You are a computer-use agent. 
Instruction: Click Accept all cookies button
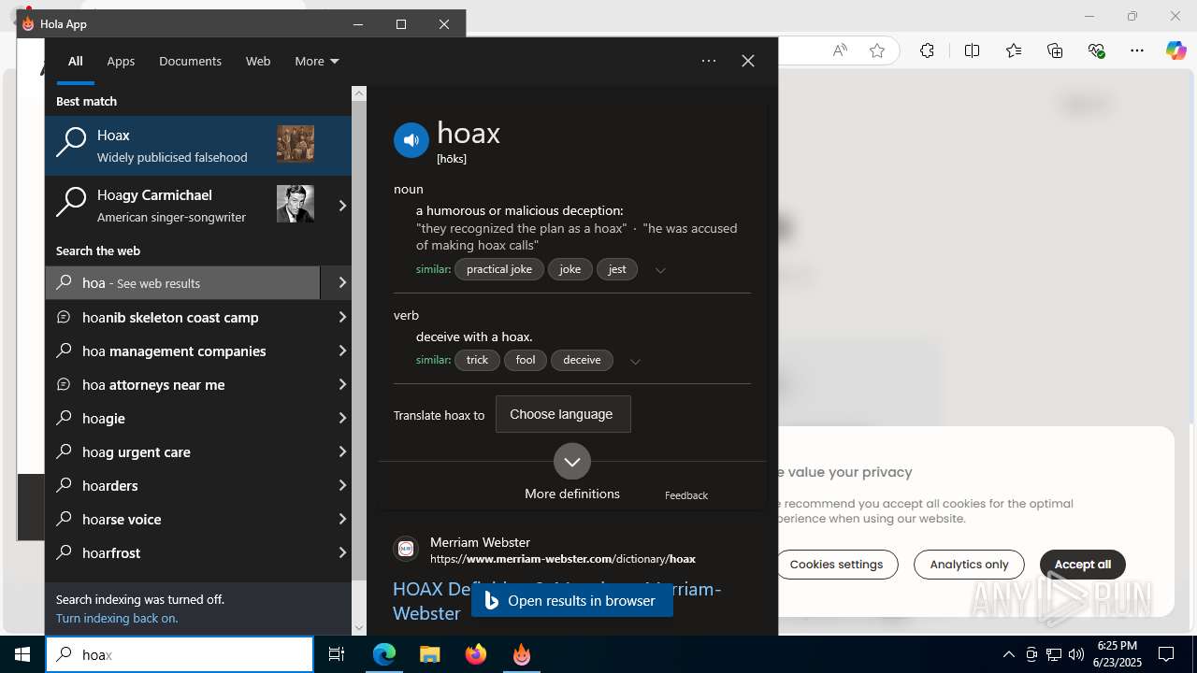pos(1083,565)
